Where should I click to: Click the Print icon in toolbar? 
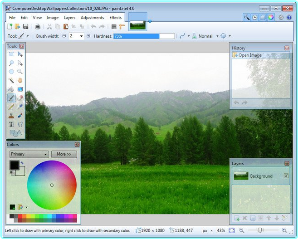[x=38, y=27]
